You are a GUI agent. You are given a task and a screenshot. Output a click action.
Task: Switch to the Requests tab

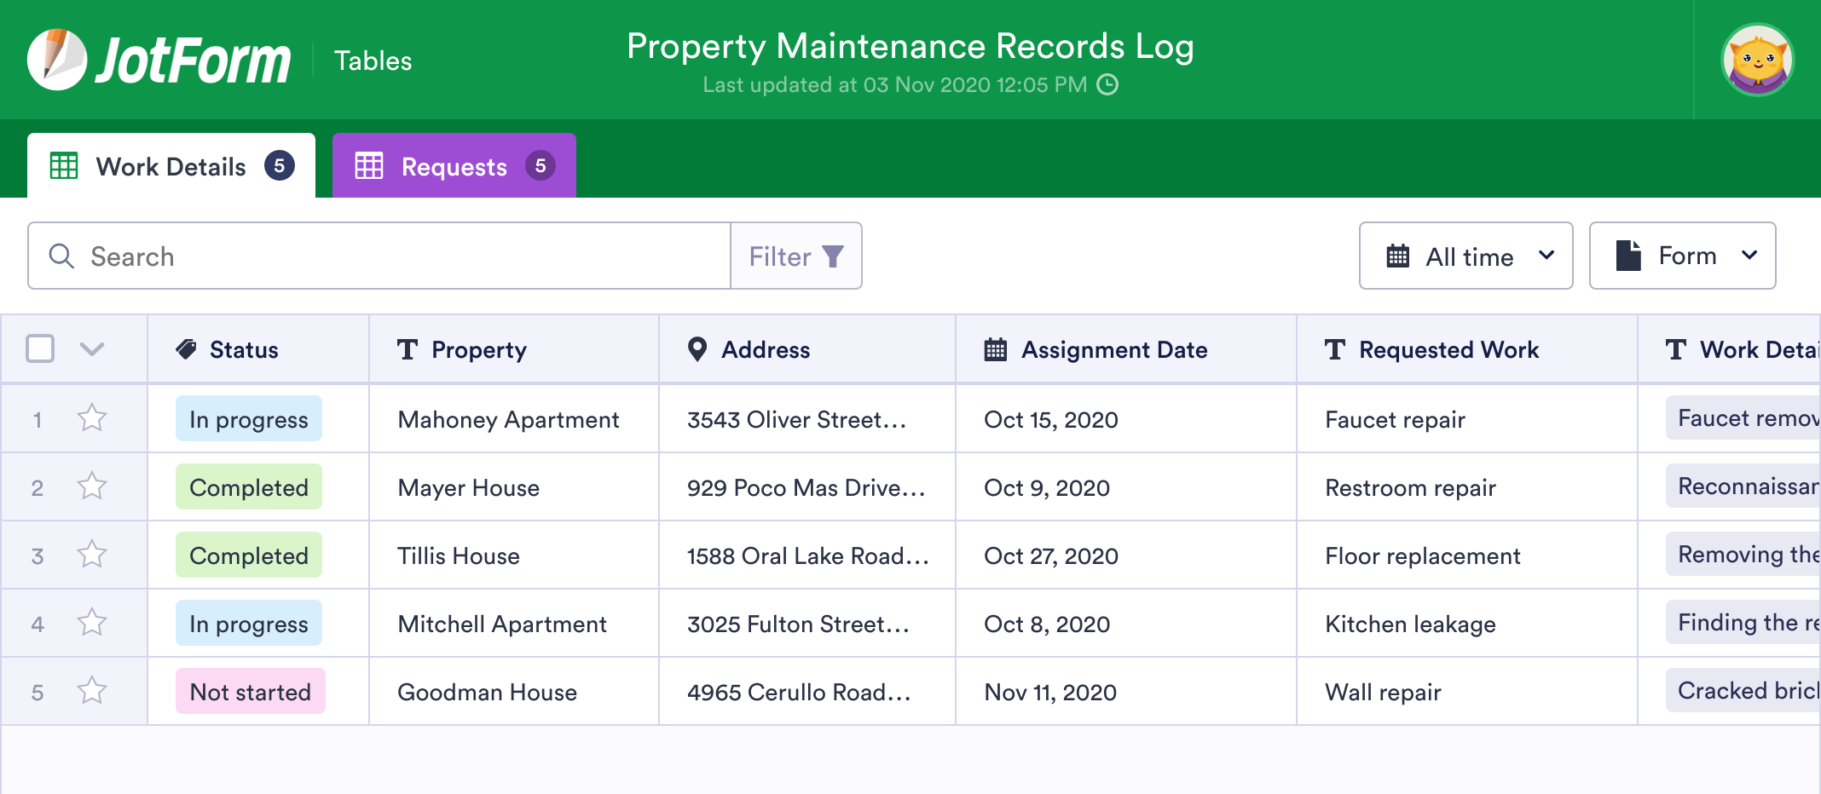point(453,165)
